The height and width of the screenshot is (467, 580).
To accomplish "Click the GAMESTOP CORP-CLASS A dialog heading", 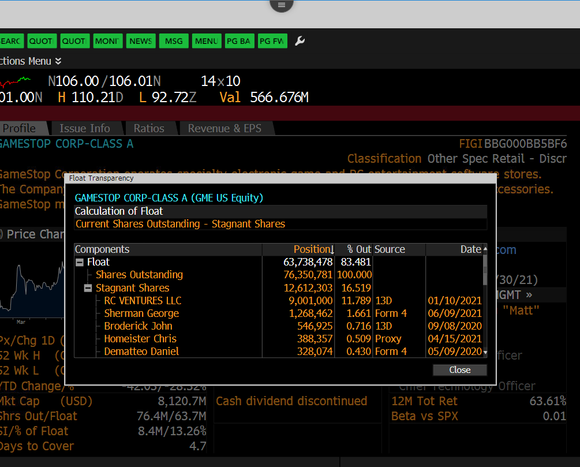I will pyautogui.click(x=169, y=198).
